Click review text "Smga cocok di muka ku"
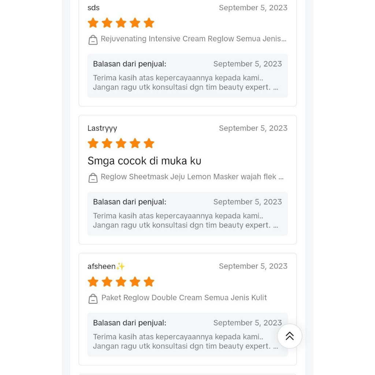This screenshot has height=375, width=375. (144, 161)
